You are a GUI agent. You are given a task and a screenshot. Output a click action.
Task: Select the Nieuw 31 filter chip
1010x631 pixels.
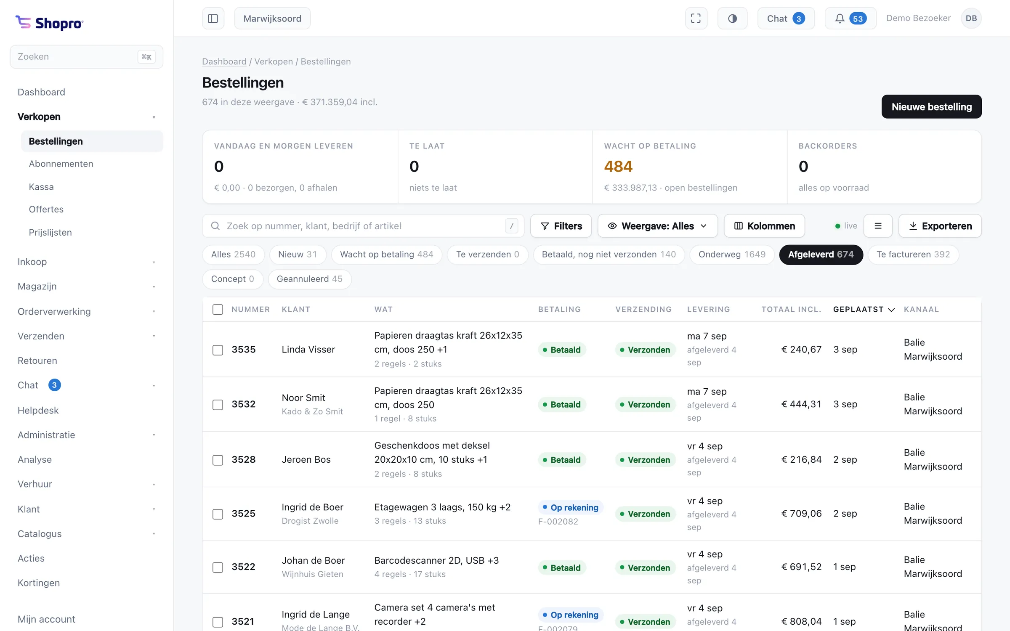[x=298, y=255]
